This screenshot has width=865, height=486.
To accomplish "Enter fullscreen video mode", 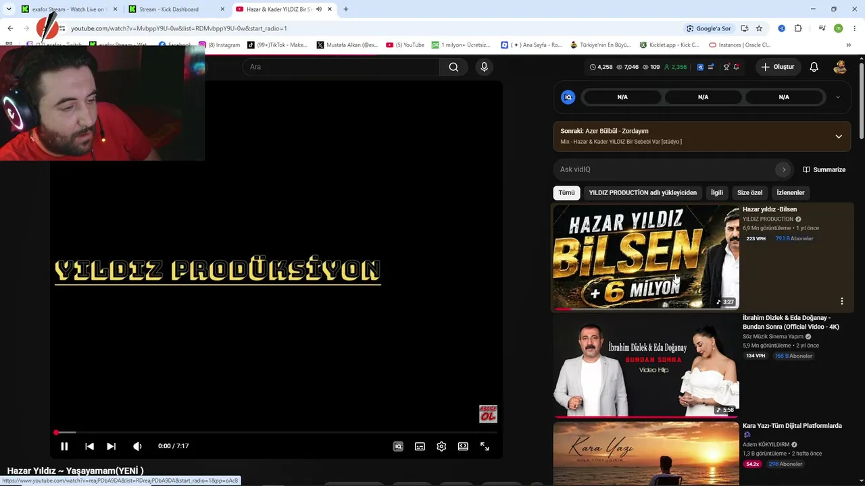I will point(485,446).
